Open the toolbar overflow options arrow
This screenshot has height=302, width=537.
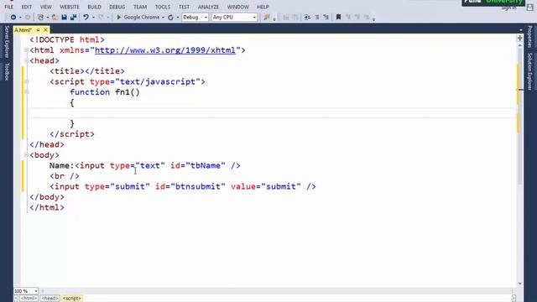[373, 18]
